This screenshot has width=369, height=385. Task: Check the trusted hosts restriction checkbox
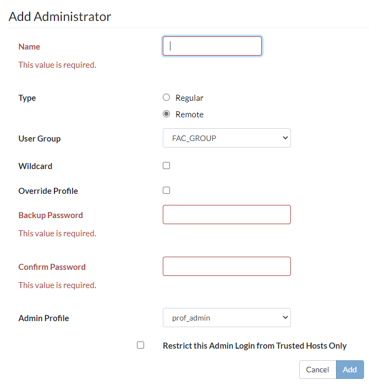[141, 345]
